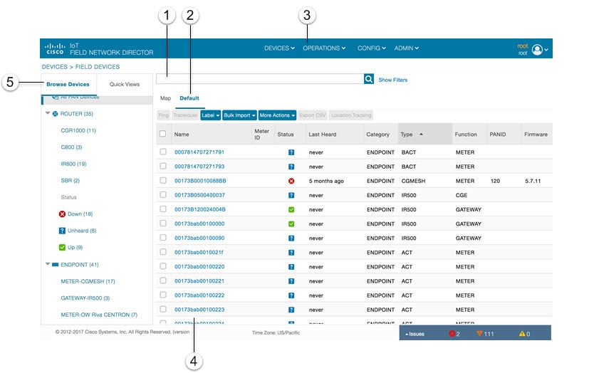Click inside the device search field
The image size is (594, 373).
(x=260, y=79)
